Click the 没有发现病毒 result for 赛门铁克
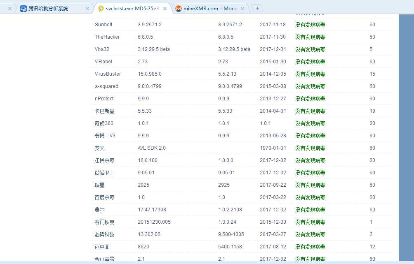The width and height of the screenshot is (414, 264). click(310, 222)
